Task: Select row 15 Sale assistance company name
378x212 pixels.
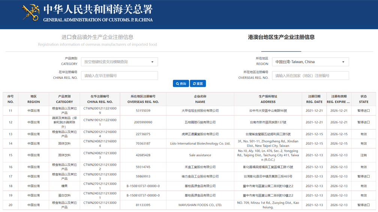Action: [x=200, y=155]
